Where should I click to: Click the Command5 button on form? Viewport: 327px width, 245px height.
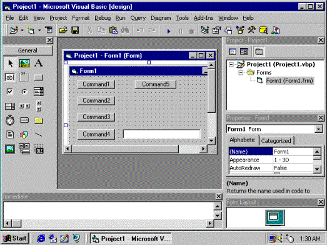(x=156, y=84)
